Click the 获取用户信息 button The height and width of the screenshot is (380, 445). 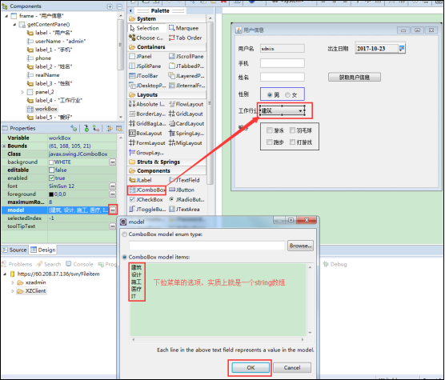[355, 77]
